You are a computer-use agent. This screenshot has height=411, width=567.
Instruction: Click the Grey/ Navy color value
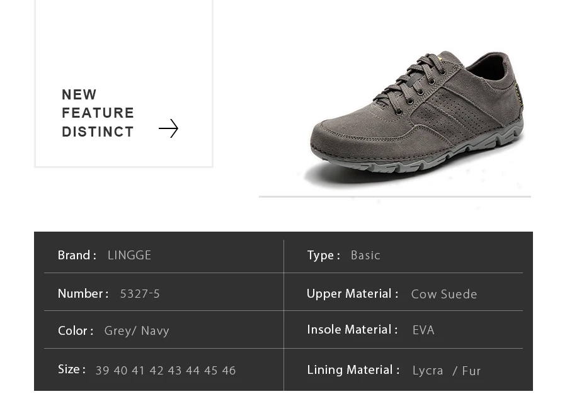[x=137, y=331]
